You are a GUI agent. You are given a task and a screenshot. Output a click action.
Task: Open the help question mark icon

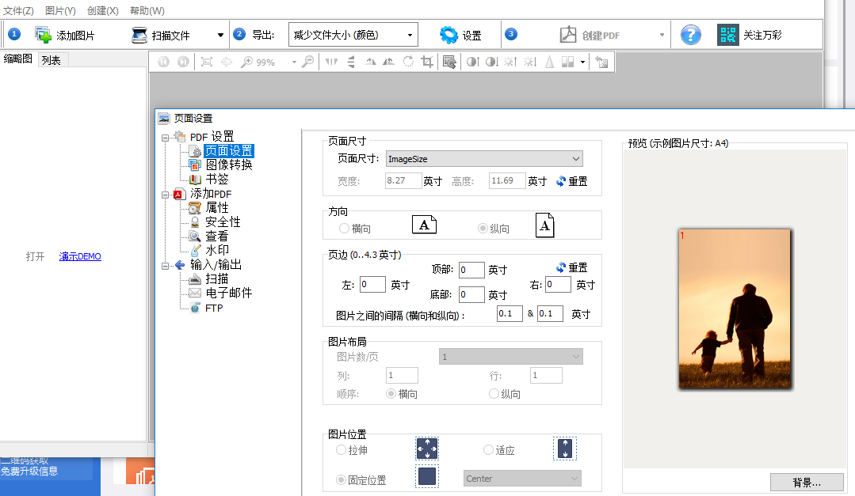[689, 33]
